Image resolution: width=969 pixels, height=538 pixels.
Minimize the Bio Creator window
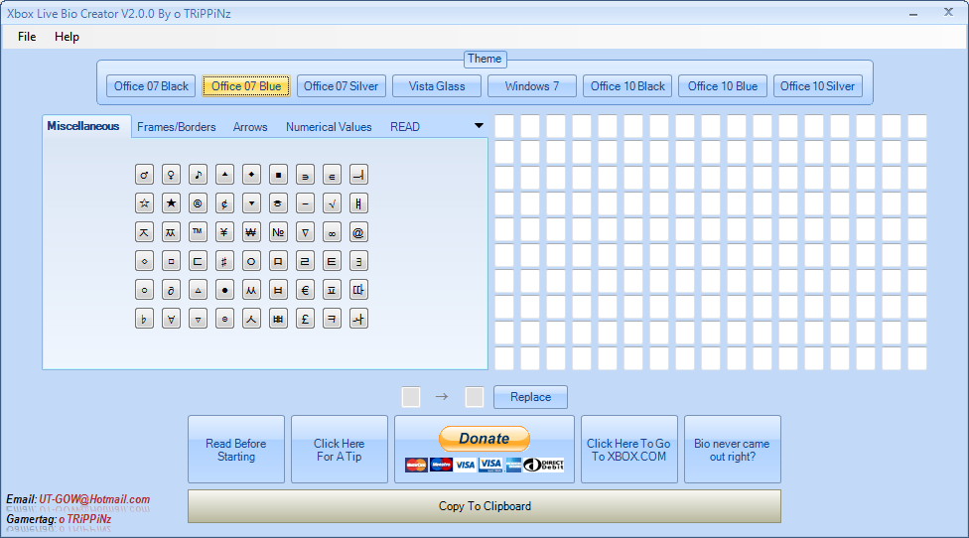point(913,14)
